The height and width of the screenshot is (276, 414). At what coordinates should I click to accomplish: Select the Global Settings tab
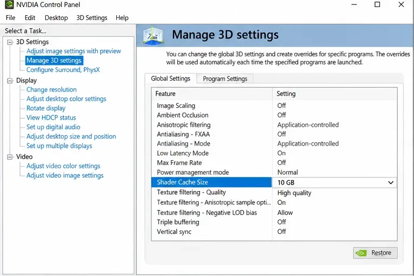point(171,78)
